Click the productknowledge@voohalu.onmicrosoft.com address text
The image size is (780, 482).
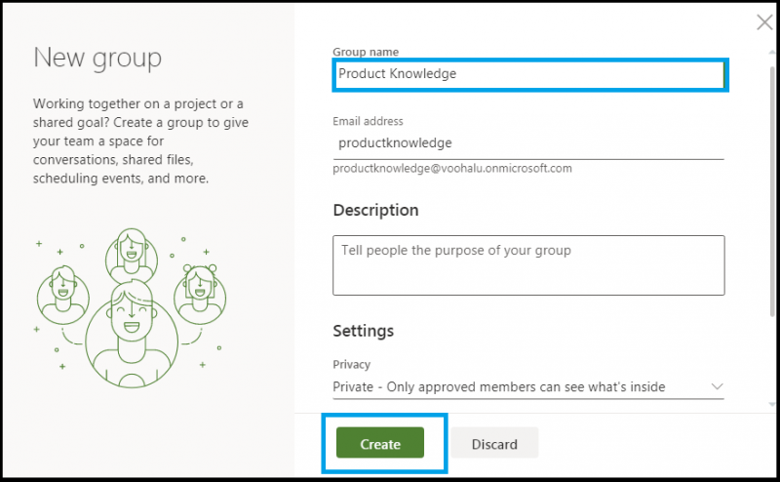pos(452,169)
